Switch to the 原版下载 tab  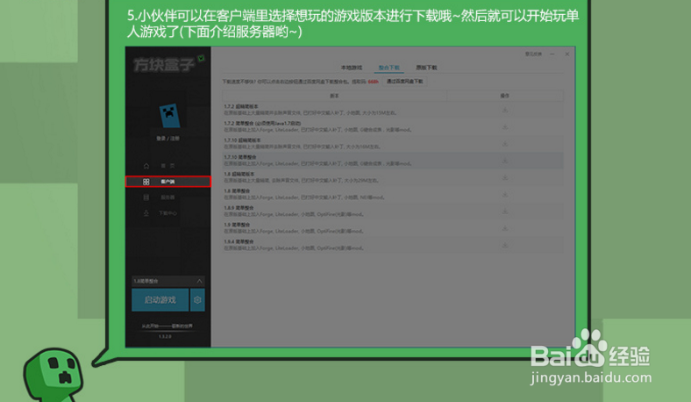[426, 68]
